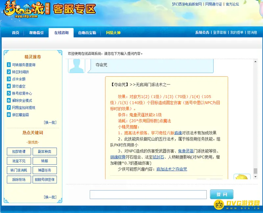Open 点卡余额 recommendation
The height and width of the screenshot is (213, 263).
19,79
